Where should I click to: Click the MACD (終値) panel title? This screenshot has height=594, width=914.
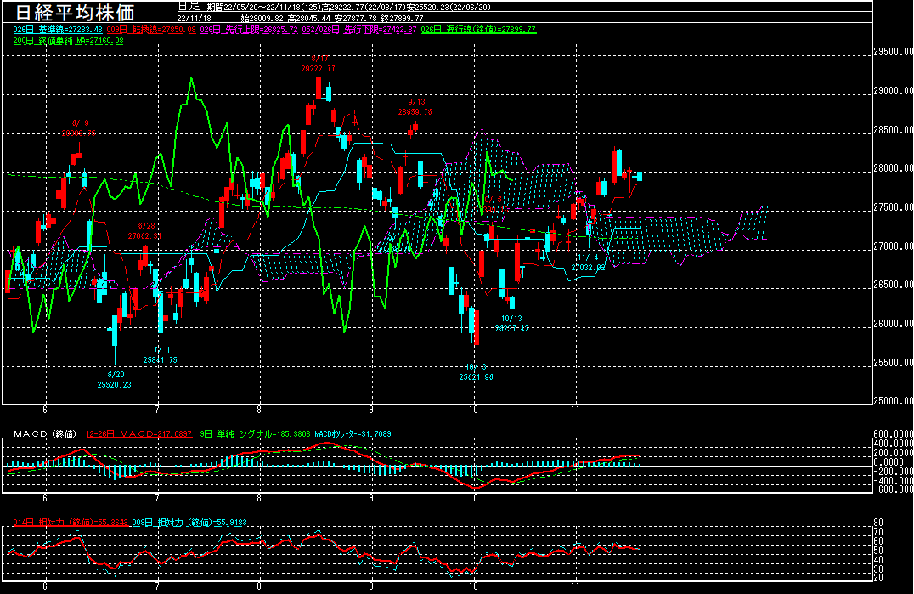(x=46, y=434)
